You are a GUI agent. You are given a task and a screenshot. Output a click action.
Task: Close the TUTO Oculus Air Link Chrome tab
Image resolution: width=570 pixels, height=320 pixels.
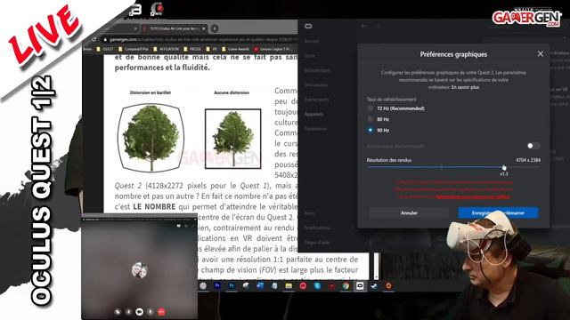tap(204, 28)
